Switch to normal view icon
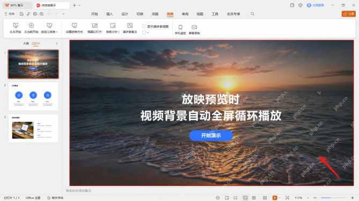The height and width of the screenshot is (201, 359). 245,198
